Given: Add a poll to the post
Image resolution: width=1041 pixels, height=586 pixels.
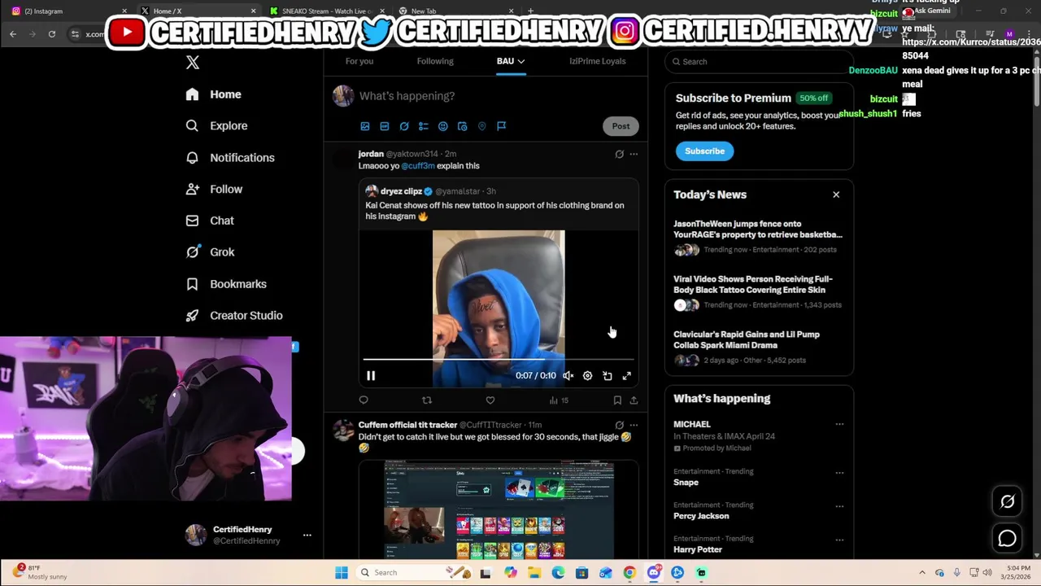Looking at the screenshot, I should point(424,126).
